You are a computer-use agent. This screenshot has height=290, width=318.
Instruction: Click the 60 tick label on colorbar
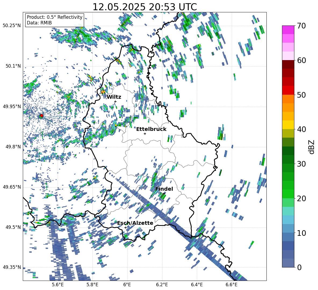tap(301, 60)
